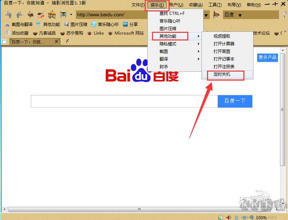The height and width of the screenshot is (220, 288).
Task: Click the 截图与翻译 toolbar shortcut
Action: coord(19,24)
